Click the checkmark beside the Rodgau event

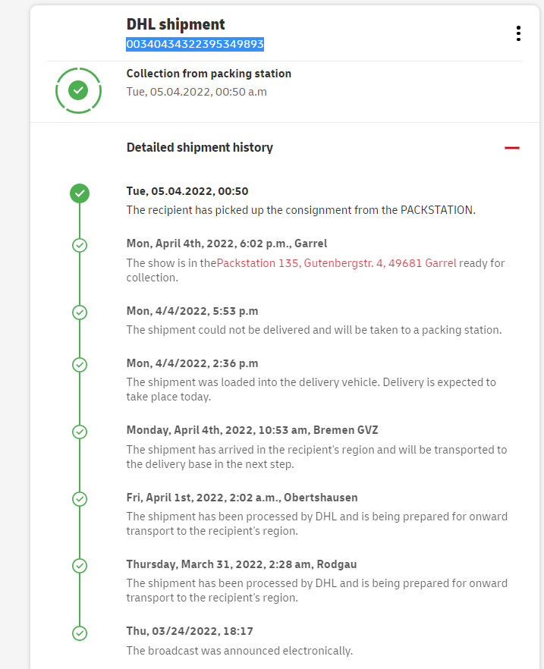[80, 565]
